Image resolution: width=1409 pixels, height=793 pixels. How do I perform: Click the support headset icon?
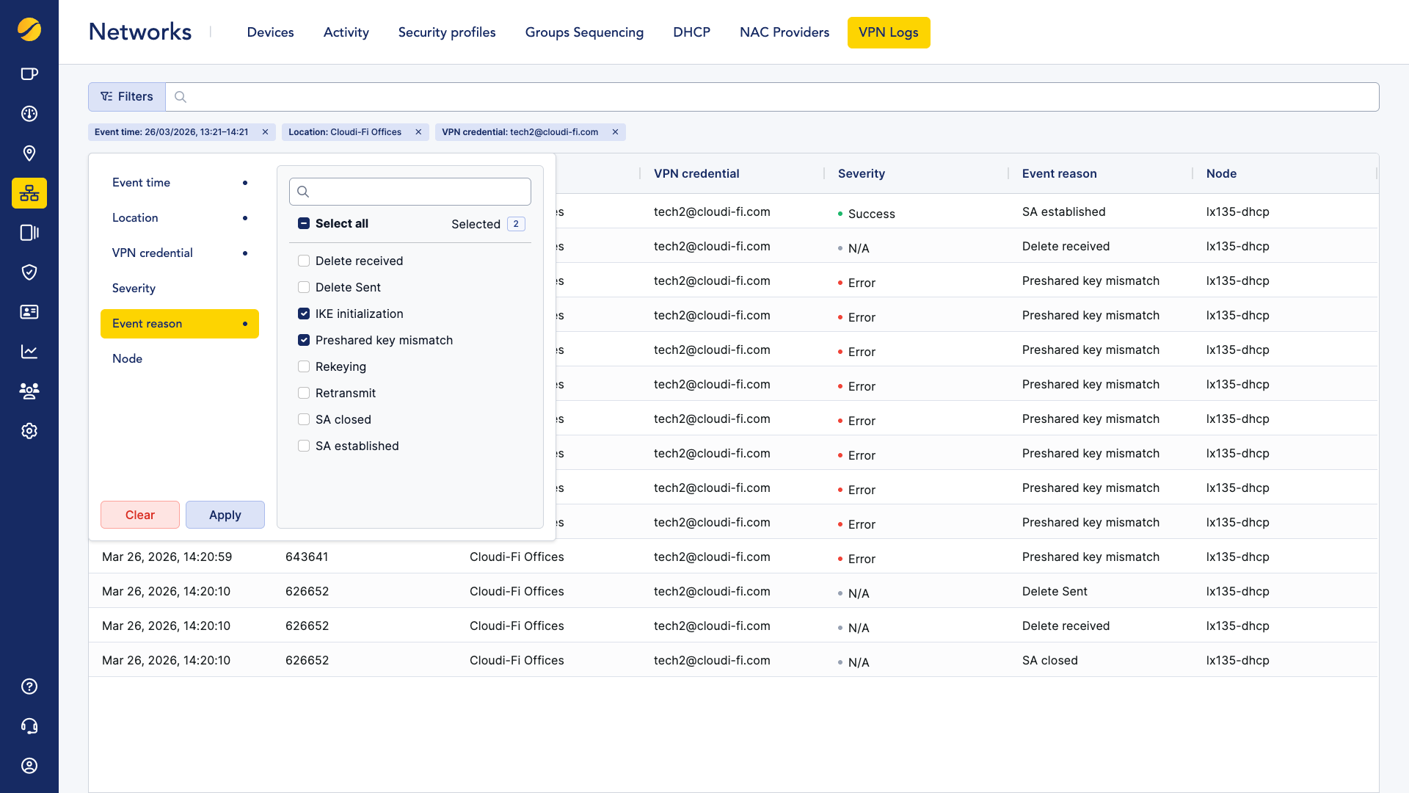pyautogui.click(x=29, y=726)
